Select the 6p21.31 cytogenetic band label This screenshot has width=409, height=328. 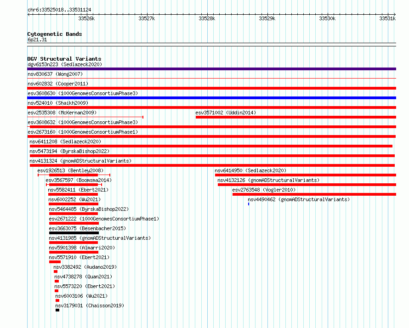pyautogui.click(x=37, y=40)
